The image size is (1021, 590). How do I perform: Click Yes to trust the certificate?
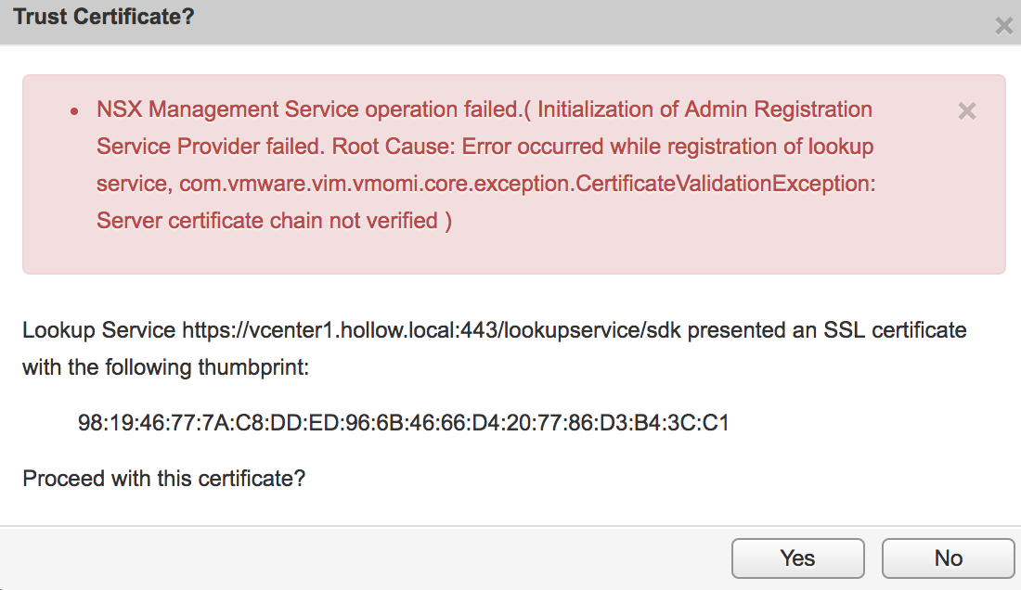797,558
